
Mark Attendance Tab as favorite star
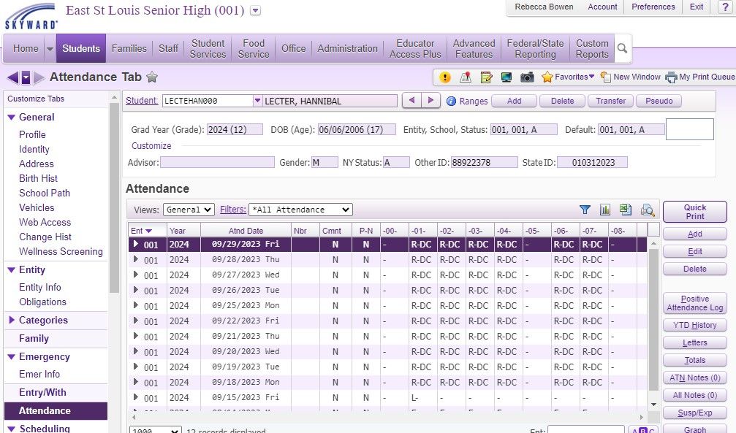[x=152, y=77]
